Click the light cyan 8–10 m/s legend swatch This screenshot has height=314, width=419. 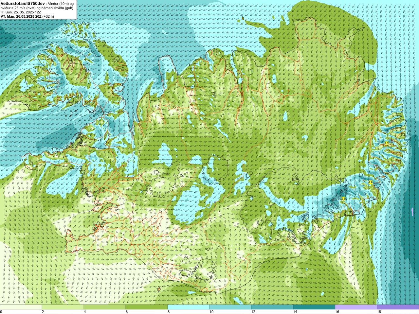(x=189, y=307)
